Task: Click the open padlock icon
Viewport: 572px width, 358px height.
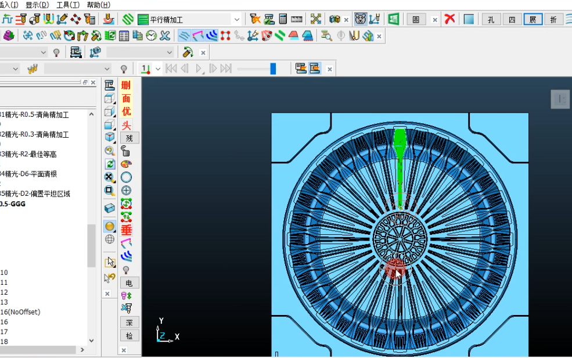Action: (x=125, y=151)
